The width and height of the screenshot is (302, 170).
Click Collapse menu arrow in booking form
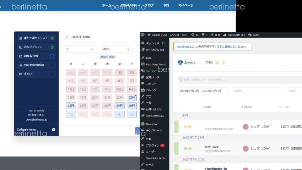54,130
